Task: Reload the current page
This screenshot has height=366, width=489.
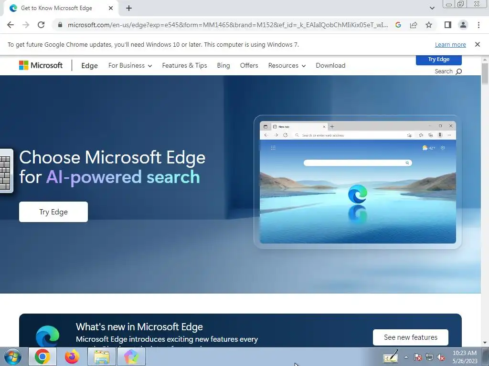Action: tap(41, 25)
